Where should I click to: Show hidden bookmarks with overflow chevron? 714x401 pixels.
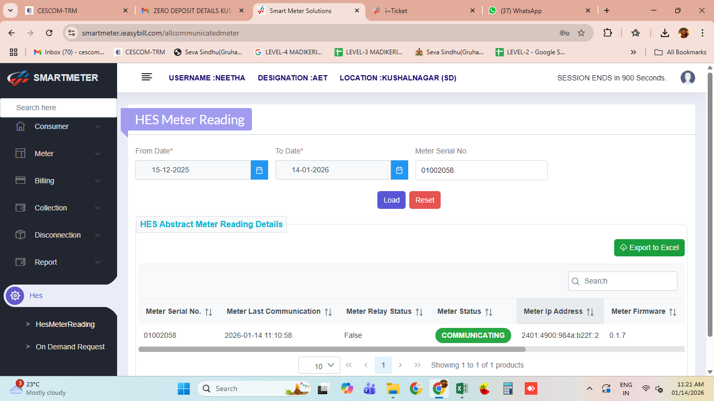tap(634, 52)
